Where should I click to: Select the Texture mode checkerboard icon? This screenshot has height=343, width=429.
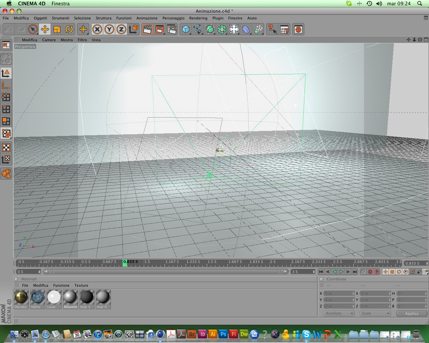pyautogui.click(x=6, y=147)
